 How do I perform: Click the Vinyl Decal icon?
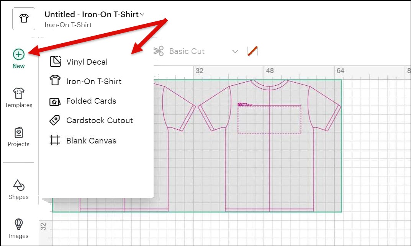point(55,62)
